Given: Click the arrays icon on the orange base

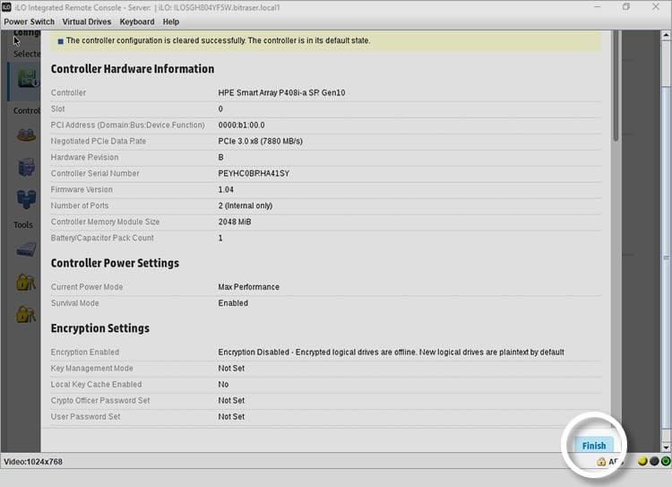Looking at the screenshot, I should coord(26,135).
